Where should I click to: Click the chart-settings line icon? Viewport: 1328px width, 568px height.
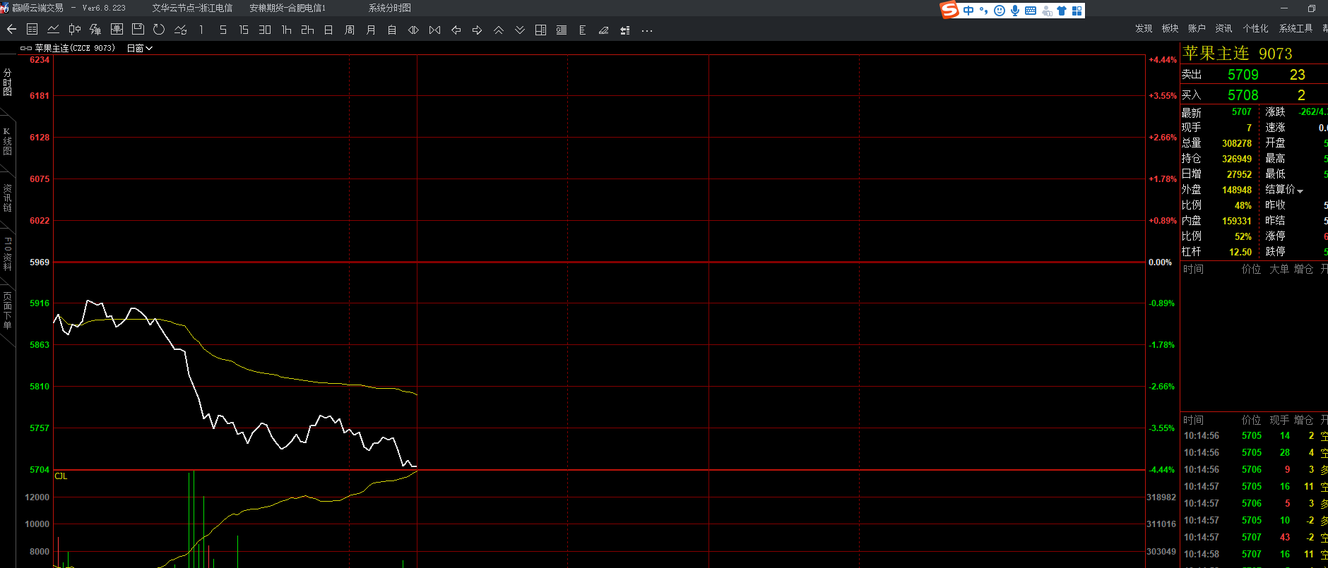point(180,30)
